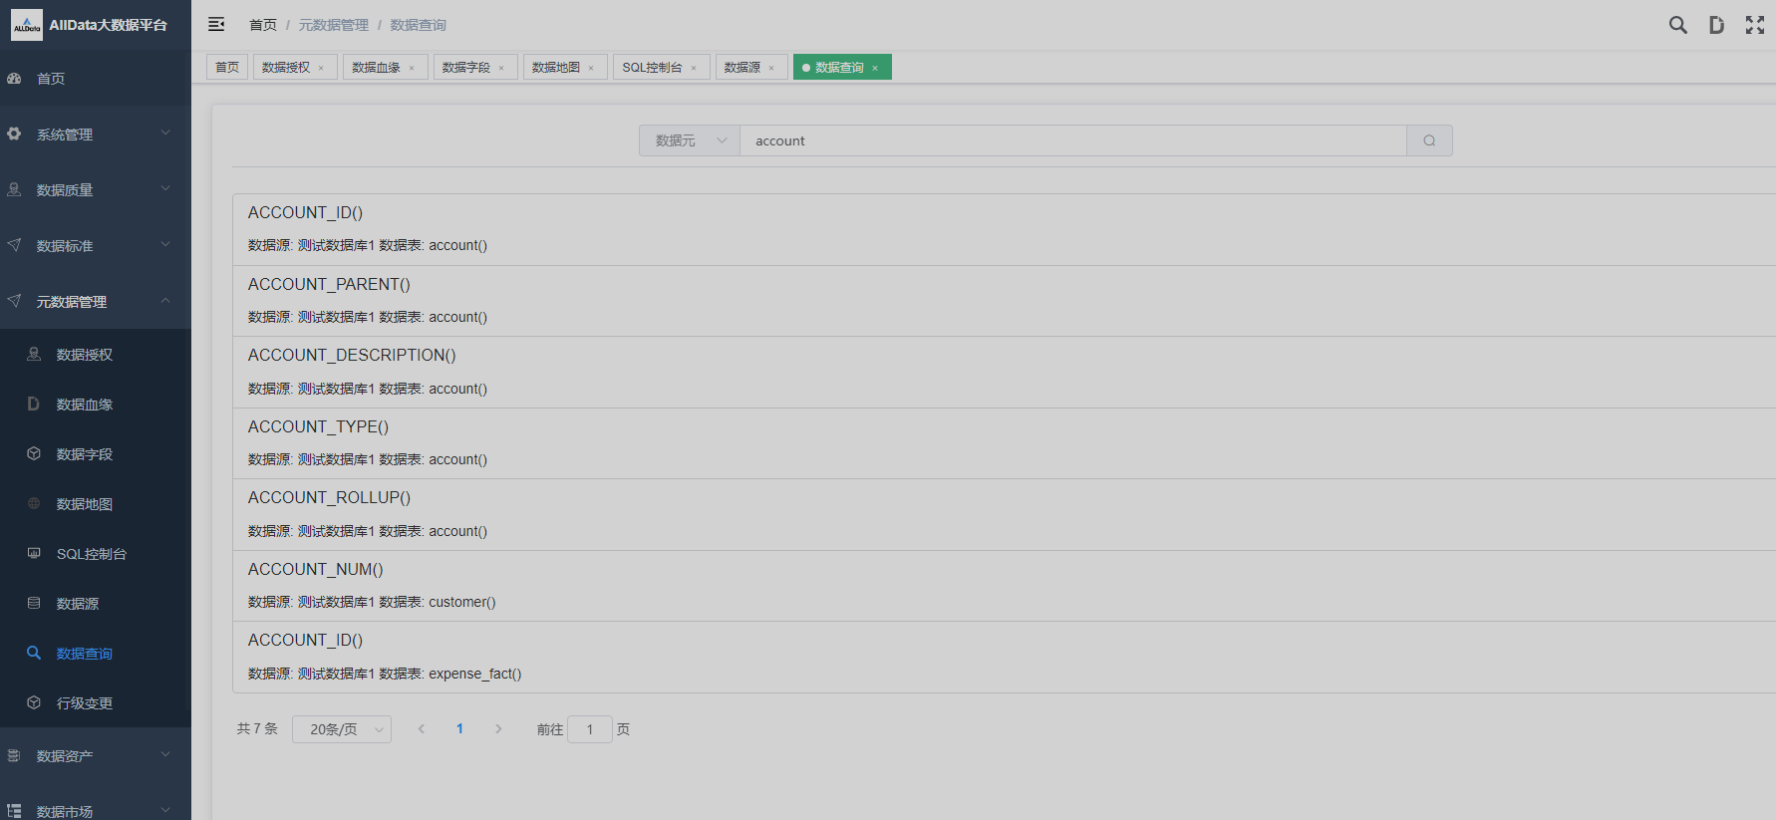Close the 数据授权 tab

pos(321,69)
